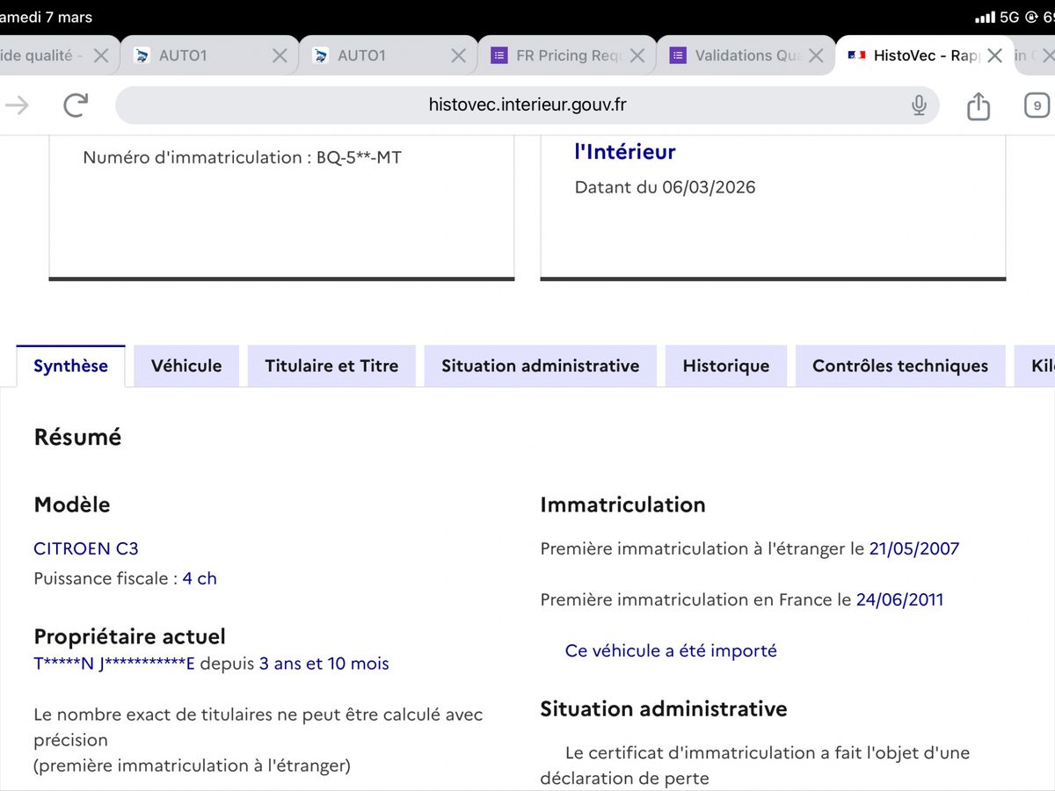Click the owner name T*****N J***********E

(x=114, y=664)
